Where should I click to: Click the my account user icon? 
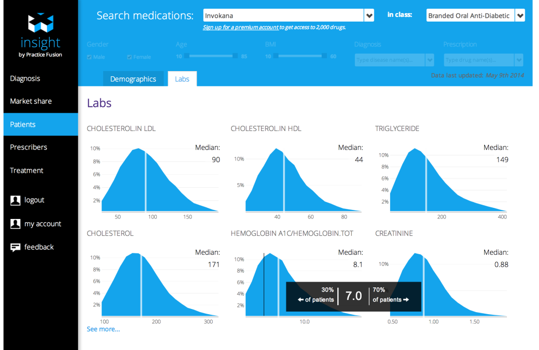[x=15, y=224]
